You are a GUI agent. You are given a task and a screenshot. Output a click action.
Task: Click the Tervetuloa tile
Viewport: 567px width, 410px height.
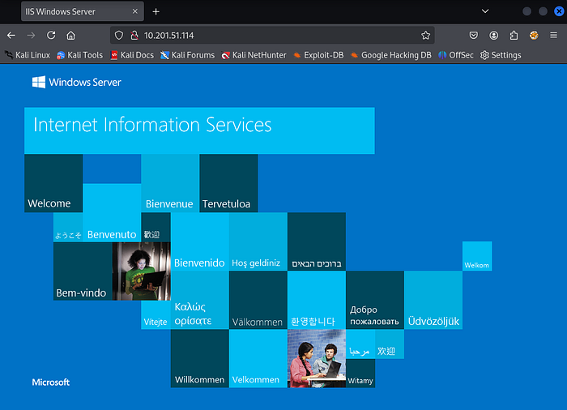tap(228, 183)
